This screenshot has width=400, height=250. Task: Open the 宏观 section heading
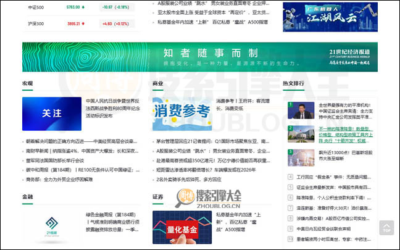(x=28, y=83)
